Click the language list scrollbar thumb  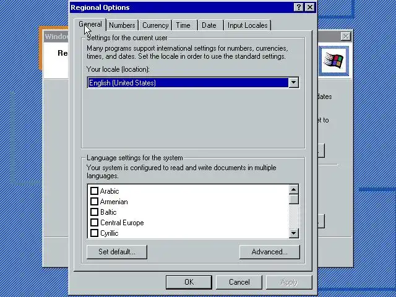(293, 199)
